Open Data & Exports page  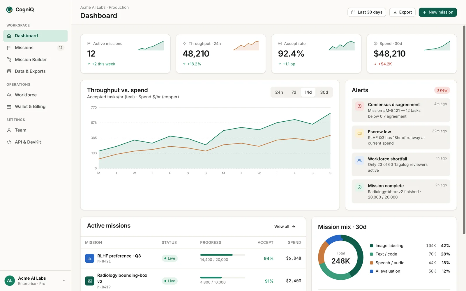tap(35, 71)
